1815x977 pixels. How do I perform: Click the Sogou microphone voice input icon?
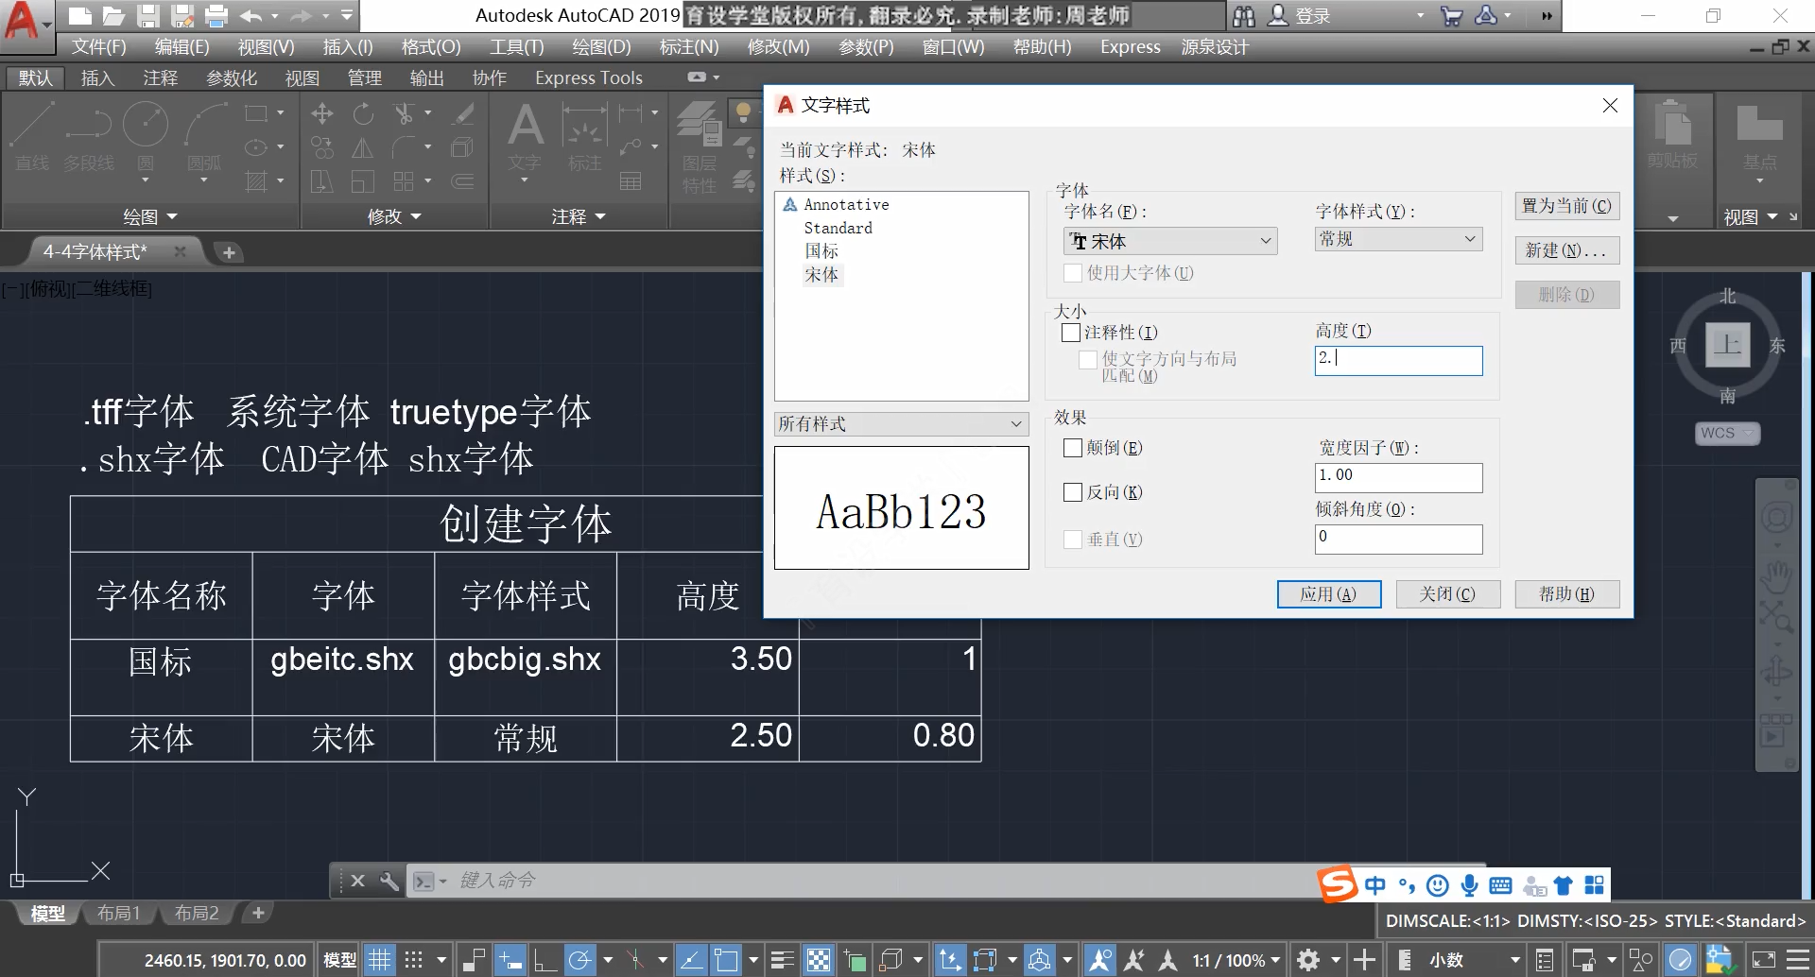point(1469,884)
